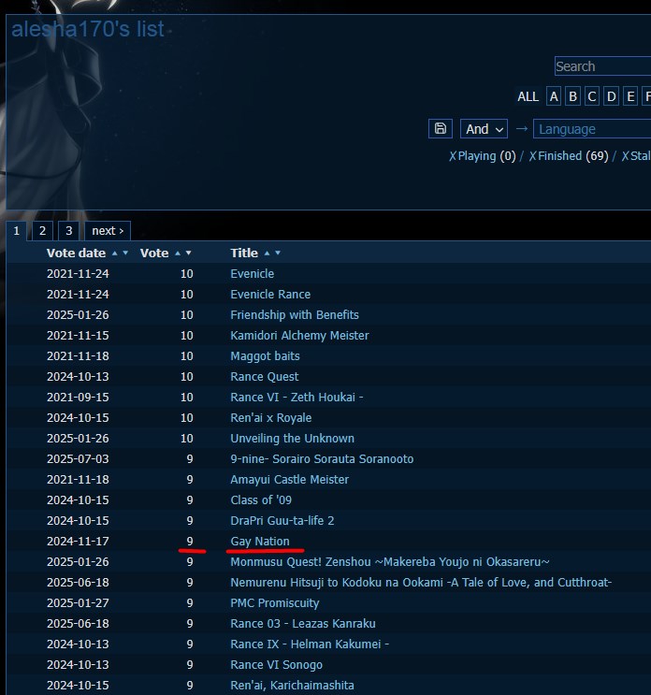The height and width of the screenshot is (695, 651).
Task: Open Monmusu Quest! Zenshou link
Action: pyautogui.click(x=390, y=561)
